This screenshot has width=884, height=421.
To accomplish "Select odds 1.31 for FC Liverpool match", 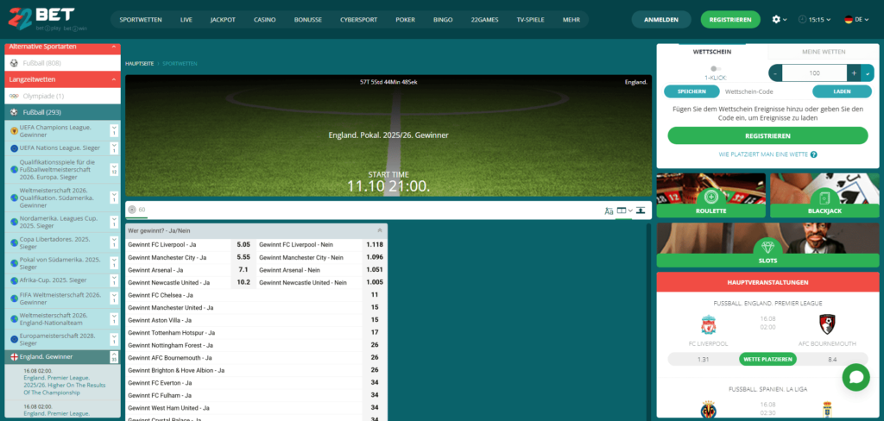I will pos(703,359).
